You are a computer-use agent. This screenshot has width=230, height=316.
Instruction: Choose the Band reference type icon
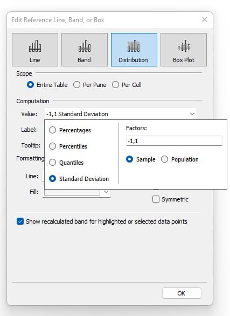pyautogui.click(x=85, y=50)
